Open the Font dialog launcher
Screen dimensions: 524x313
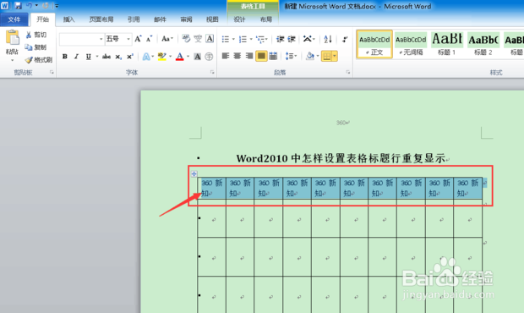(x=212, y=72)
